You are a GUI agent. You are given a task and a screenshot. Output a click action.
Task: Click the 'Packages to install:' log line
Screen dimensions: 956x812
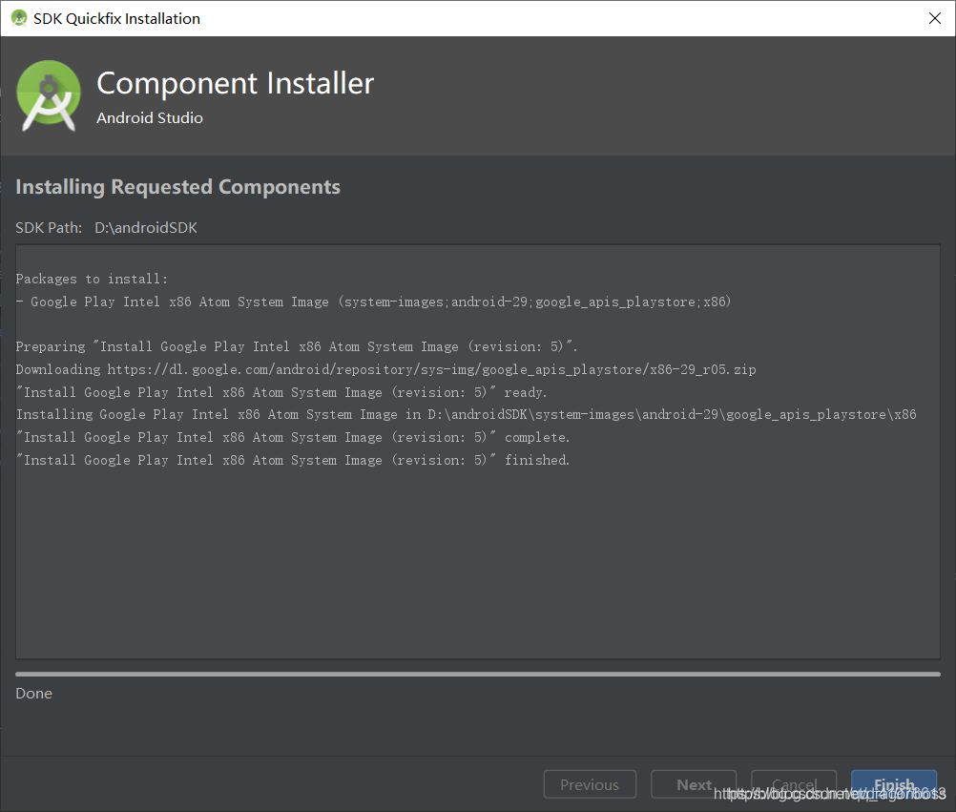pos(92,280)
